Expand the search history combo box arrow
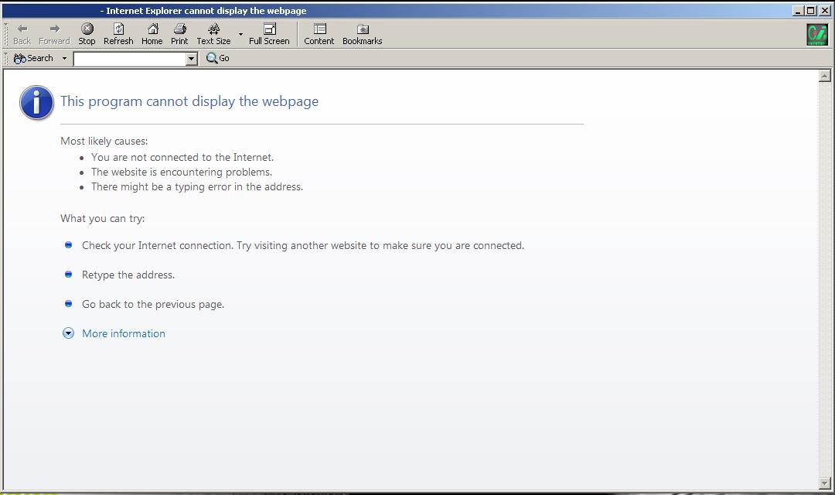The image size is (835, 495). click(192, 59)
